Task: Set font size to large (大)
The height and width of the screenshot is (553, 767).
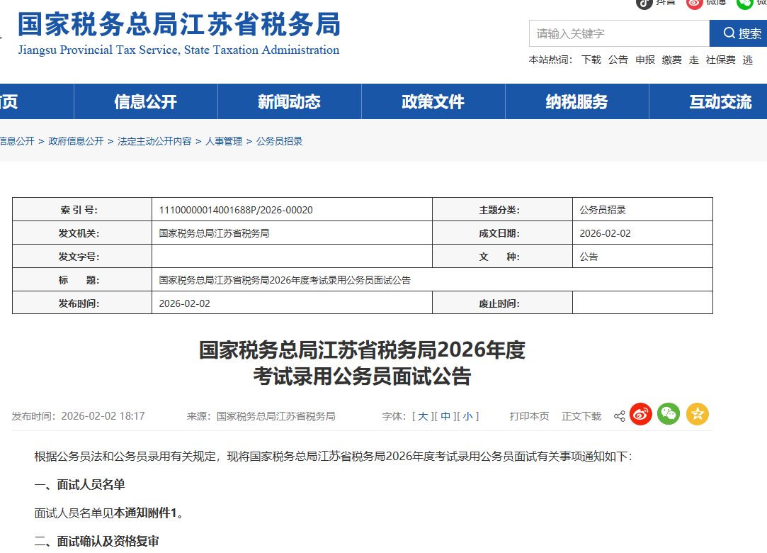Action: coord(423,416)
